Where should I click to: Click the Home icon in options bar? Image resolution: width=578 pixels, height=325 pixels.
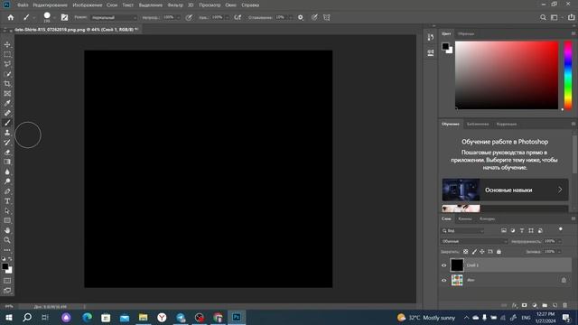[x=11, y=17]
